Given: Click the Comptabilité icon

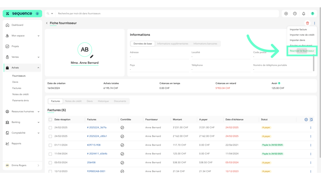Looking at the screenshot, I should point(7,133).
